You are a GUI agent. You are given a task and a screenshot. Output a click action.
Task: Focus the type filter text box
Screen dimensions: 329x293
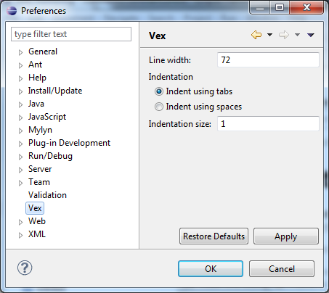(x=71, y=34)
